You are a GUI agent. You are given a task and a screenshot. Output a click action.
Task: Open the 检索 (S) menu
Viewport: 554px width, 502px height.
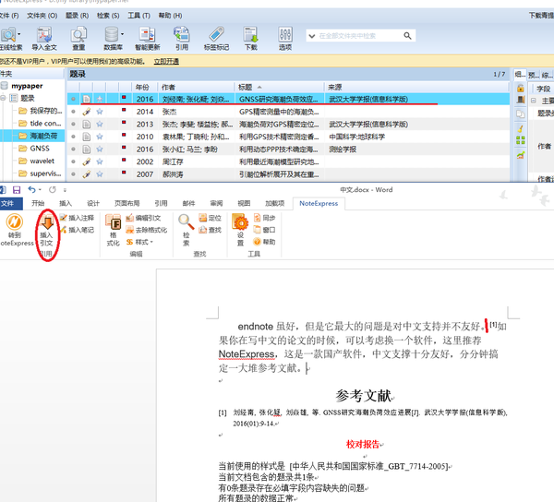tap(108, 16)
